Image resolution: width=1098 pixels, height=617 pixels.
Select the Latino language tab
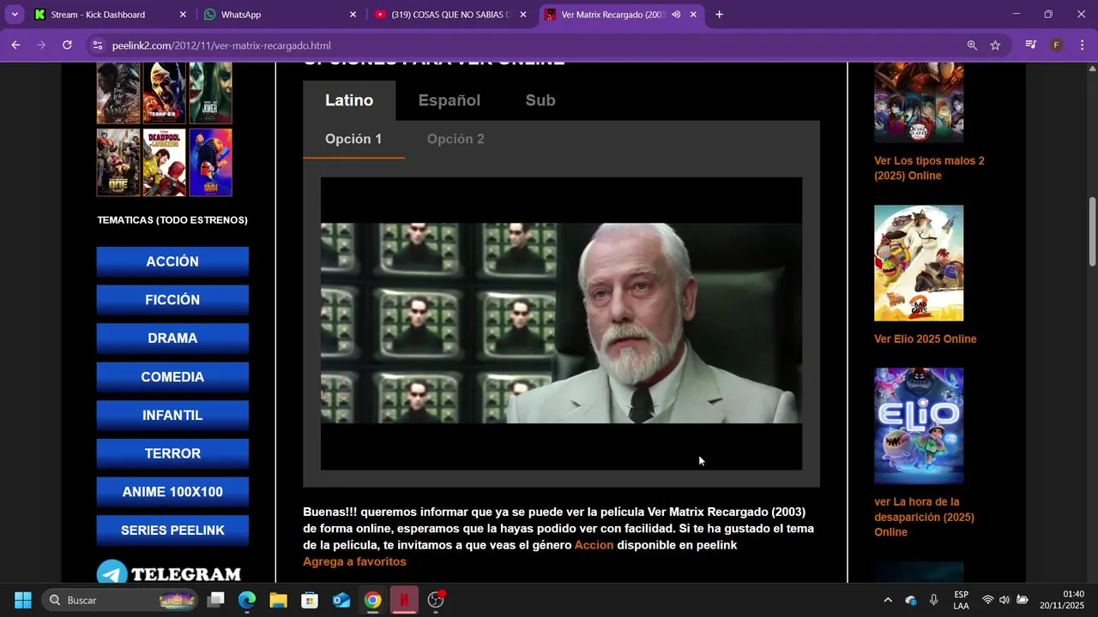(x=349, y=100)
